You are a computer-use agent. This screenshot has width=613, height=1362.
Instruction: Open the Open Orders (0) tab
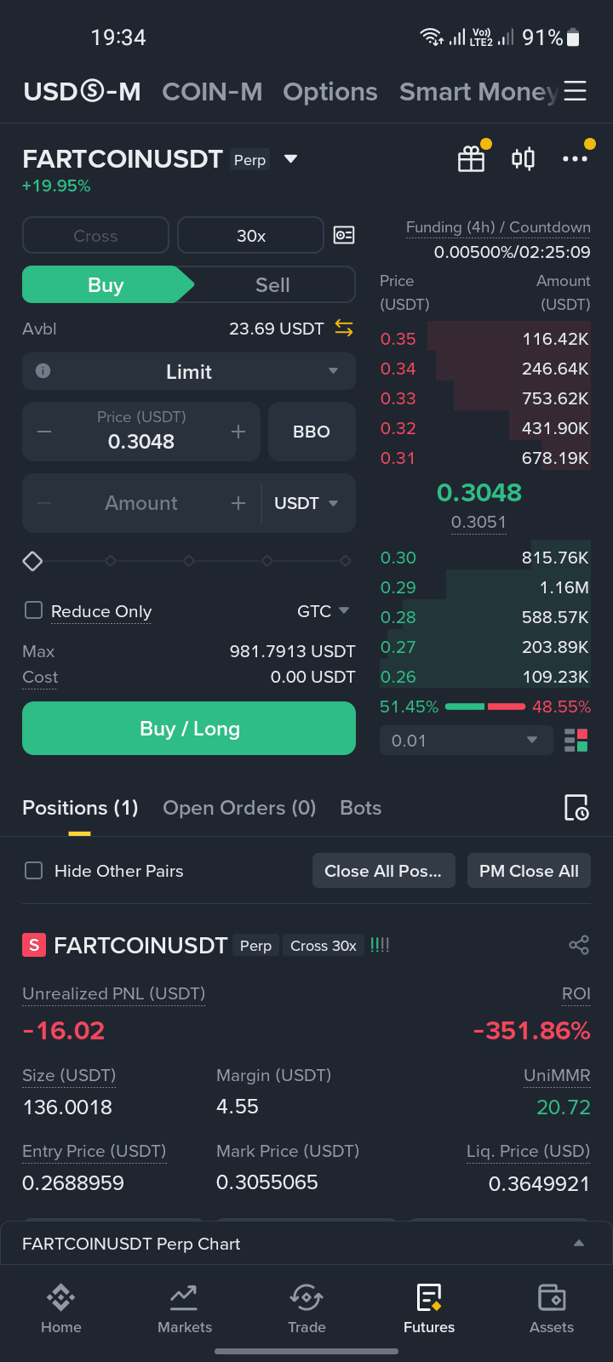239,808
